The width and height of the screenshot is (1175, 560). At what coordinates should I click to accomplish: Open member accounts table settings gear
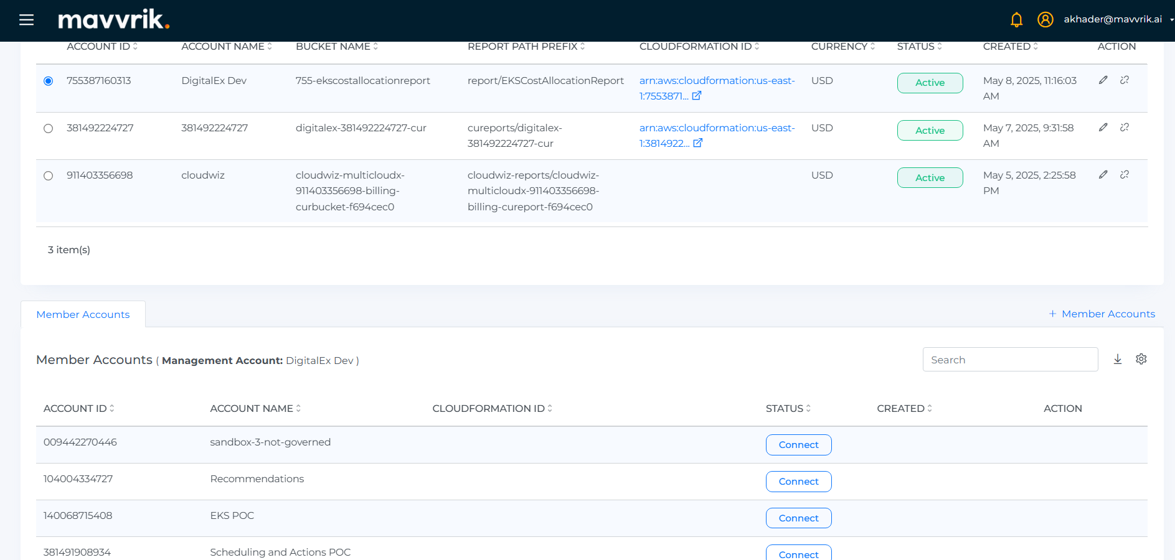click(x=1141, y=359)
